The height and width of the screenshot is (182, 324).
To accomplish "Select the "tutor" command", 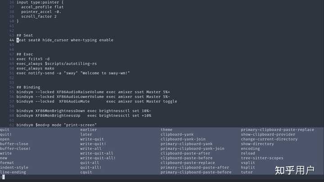I will pos(247,172).
